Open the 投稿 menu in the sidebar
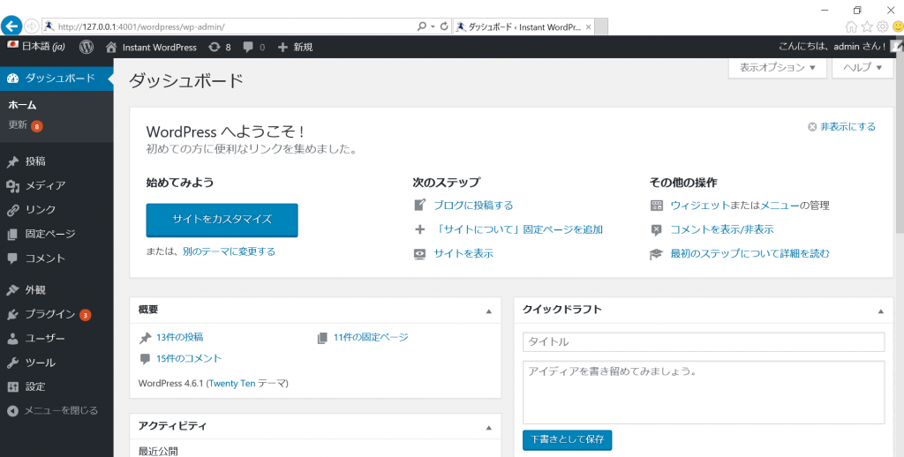Viewport: 904px width, 457px height. (x=56, y=162)
